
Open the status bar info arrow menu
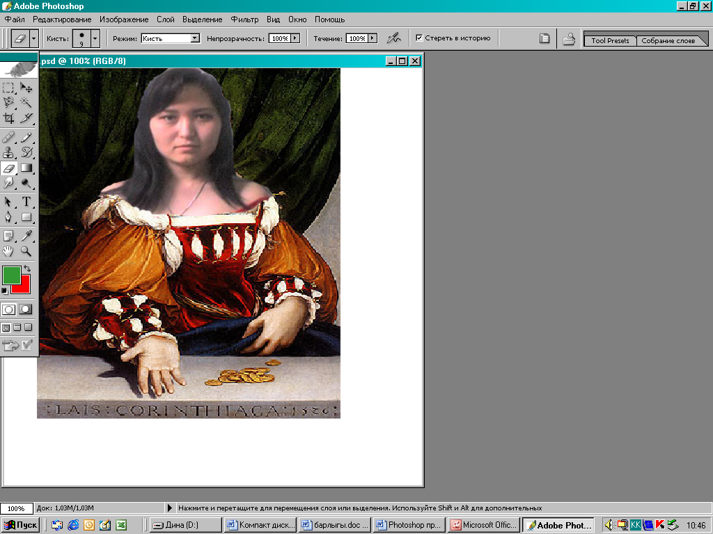coord(170,508)
